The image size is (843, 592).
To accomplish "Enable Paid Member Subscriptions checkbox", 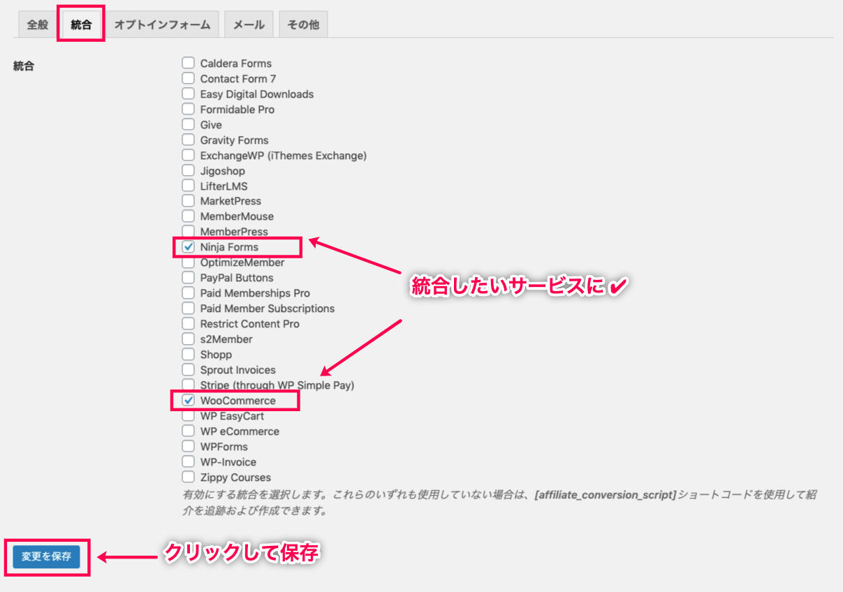I will (188, 309).
